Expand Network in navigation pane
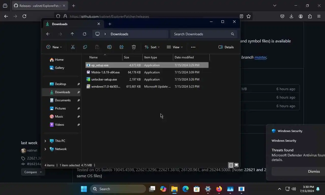Image resolution: width=325 pixels, height=195 pixels. (x=45, y=149)
